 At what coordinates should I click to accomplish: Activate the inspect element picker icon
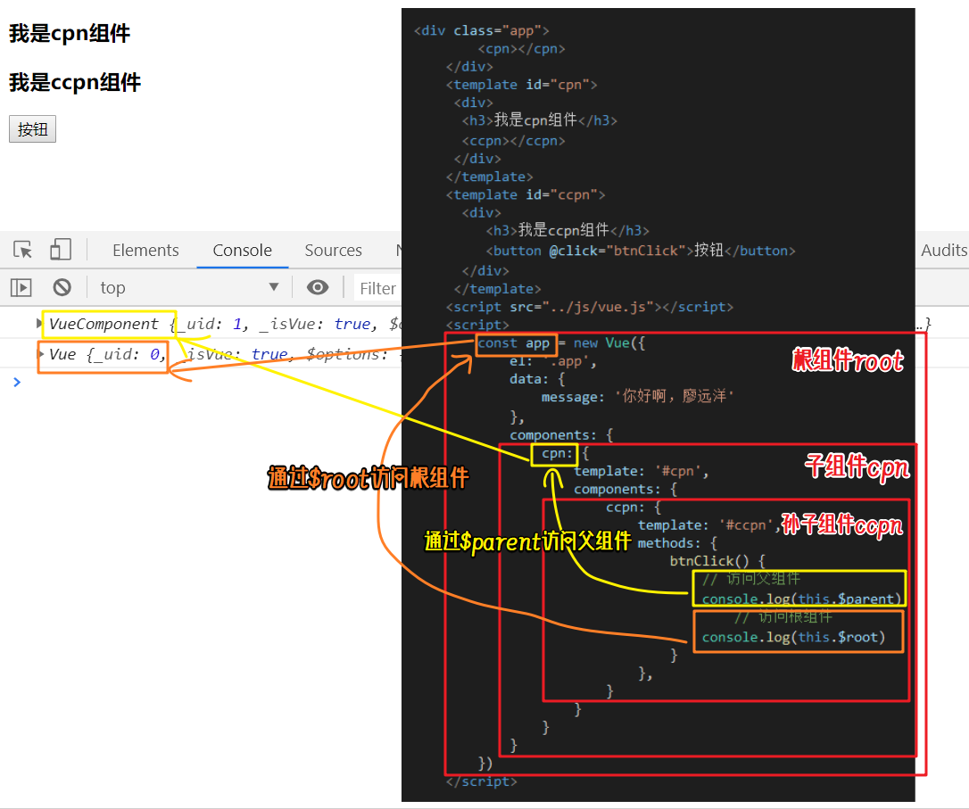point(23,250)
